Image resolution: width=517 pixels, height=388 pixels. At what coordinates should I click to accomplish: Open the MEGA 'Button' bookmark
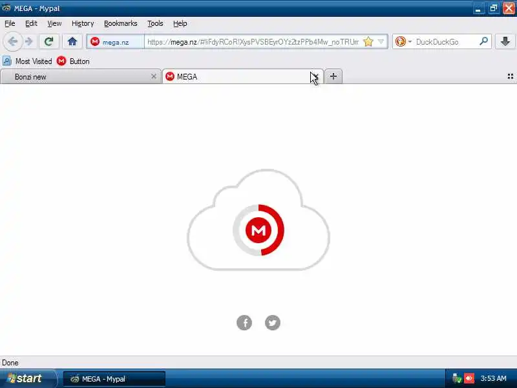(x=73, y=61)
